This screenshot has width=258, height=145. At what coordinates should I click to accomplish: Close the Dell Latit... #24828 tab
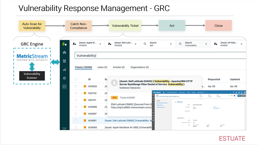(x=136, y=44)
